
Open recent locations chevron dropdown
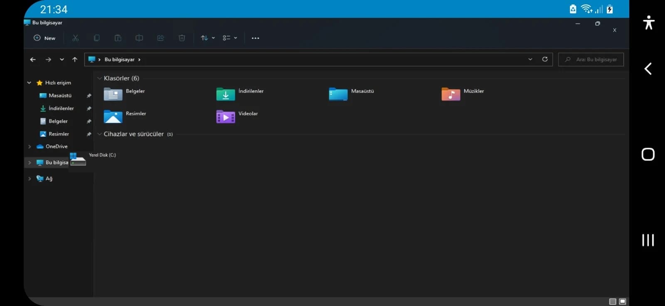pos(62,60)
